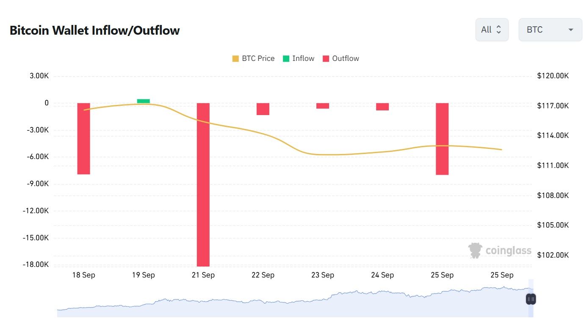The height and width of the screenshot is (327, 584).
Task: Click the Bitcoin Wallet Inflow/Outflow title
Action: [94, 30]
